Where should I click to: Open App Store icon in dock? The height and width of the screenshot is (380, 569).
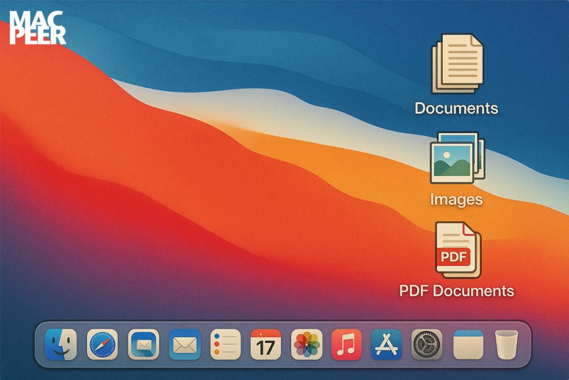387,344
